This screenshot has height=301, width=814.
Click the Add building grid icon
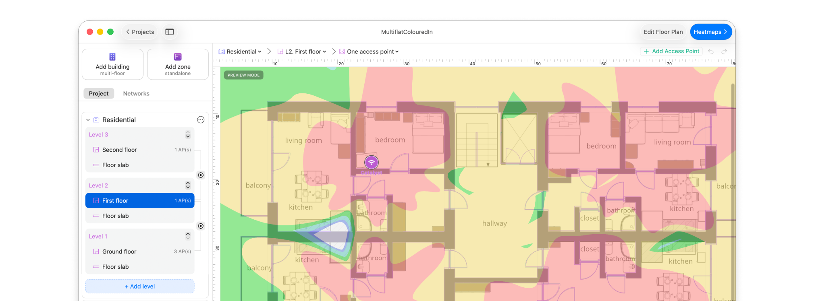click(x=112, y=57)
